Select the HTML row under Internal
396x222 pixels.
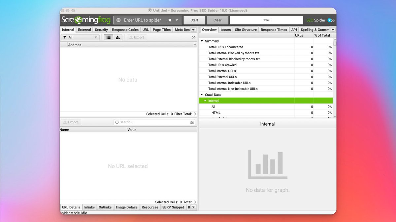tap(266, 112)
